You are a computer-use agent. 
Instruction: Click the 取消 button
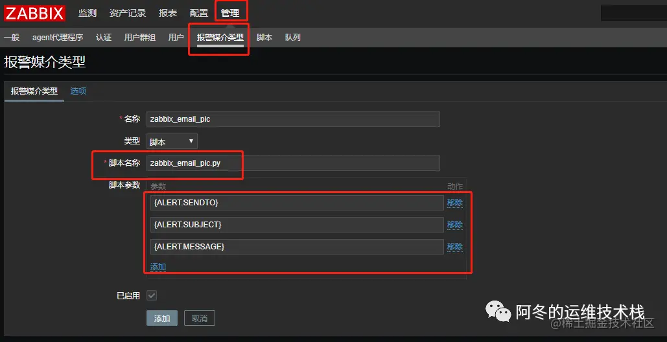point(200,318)
